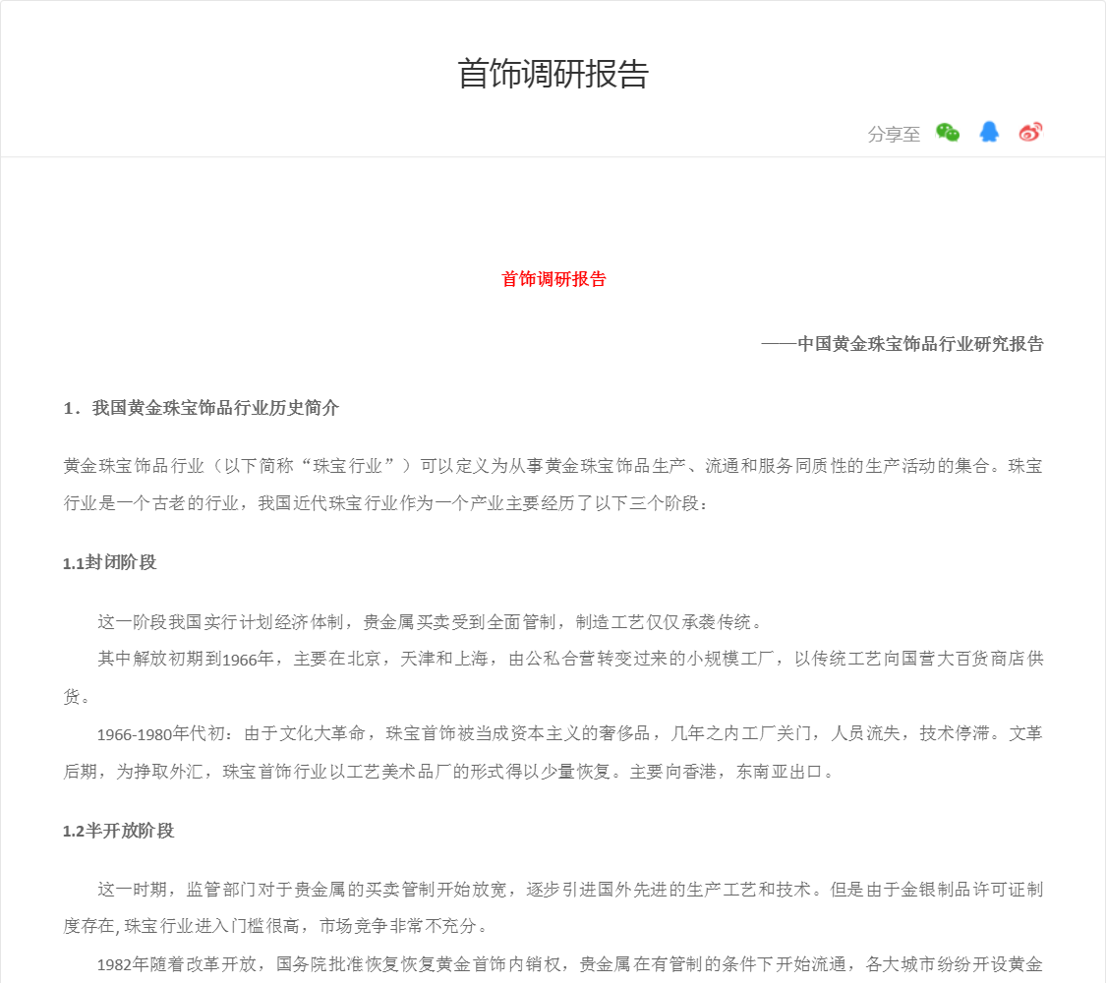
Task: Click the red heading 首饰调研报告
Action: pos(553,279)
